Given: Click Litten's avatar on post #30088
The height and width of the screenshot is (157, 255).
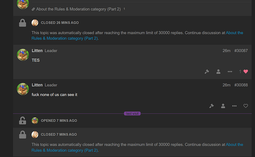Looking at the screenshot, I should tap(23, 89).
